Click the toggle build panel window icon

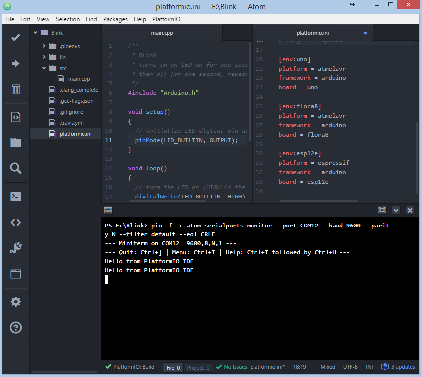(x=16, y=274)
